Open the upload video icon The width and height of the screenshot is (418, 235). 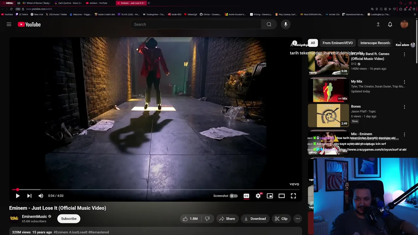click(x=378, y=24)
